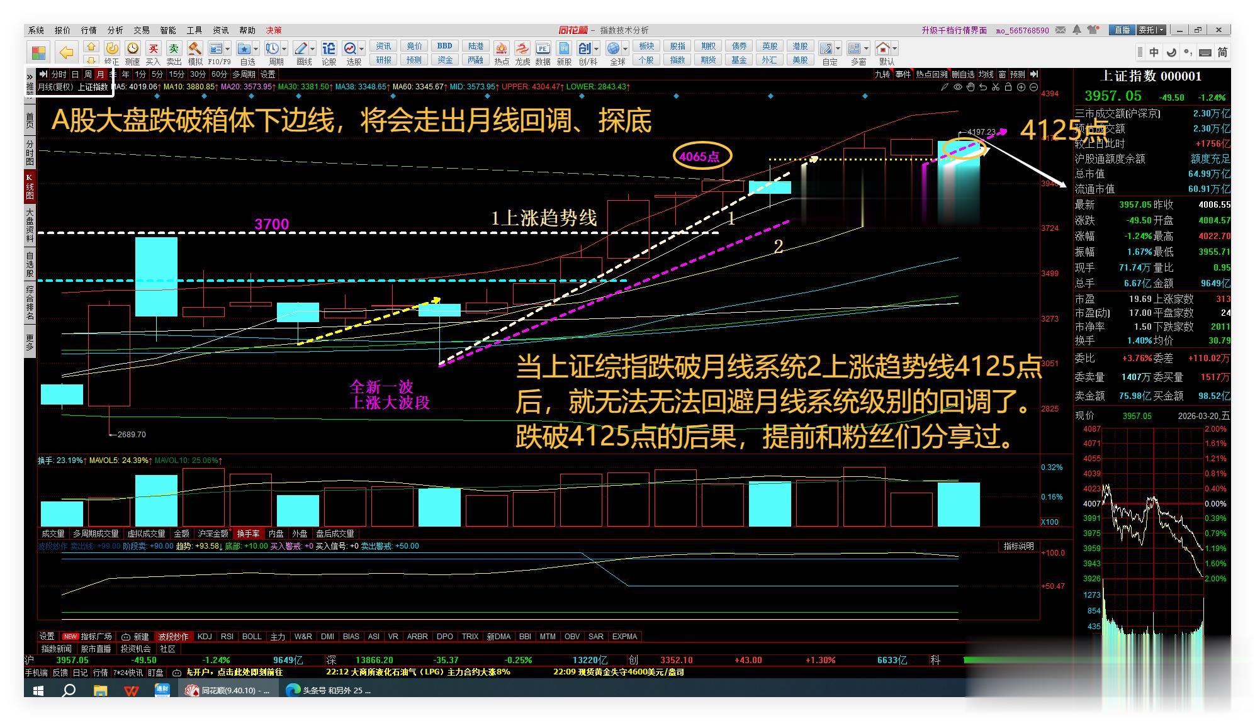Click the zoom-in plus icon above the chart
This screenshot has width=1255, height=721.
pyautogui.click(x=1021, y=87)
